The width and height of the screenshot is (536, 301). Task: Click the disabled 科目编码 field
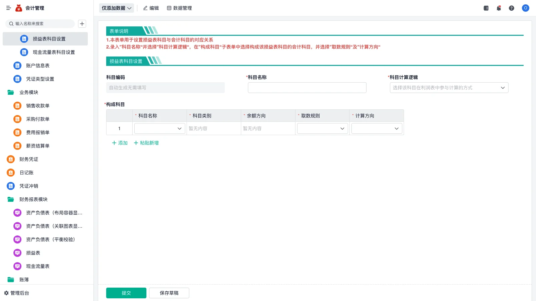(165, 88)
